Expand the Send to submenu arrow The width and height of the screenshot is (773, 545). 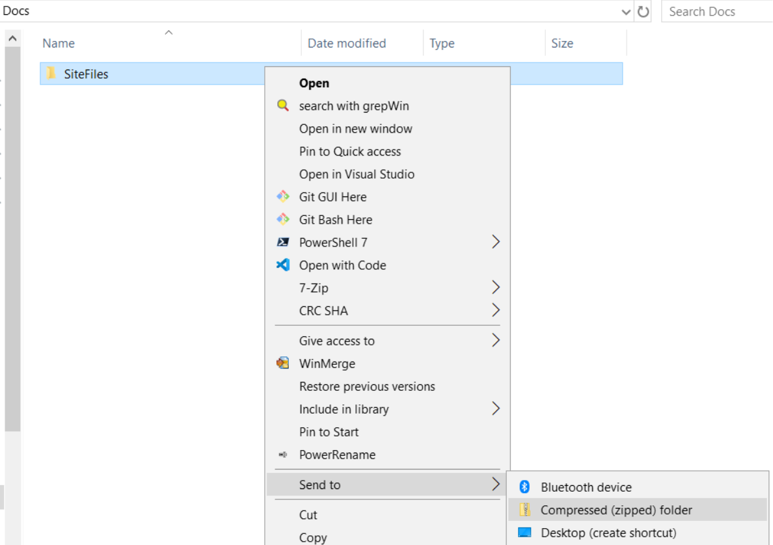click(495, 485)
